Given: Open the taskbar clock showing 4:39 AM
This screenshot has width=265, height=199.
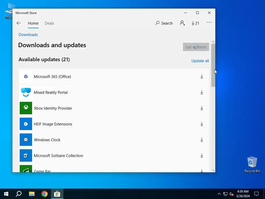Looking at the screenshot, I should point(243,194).
